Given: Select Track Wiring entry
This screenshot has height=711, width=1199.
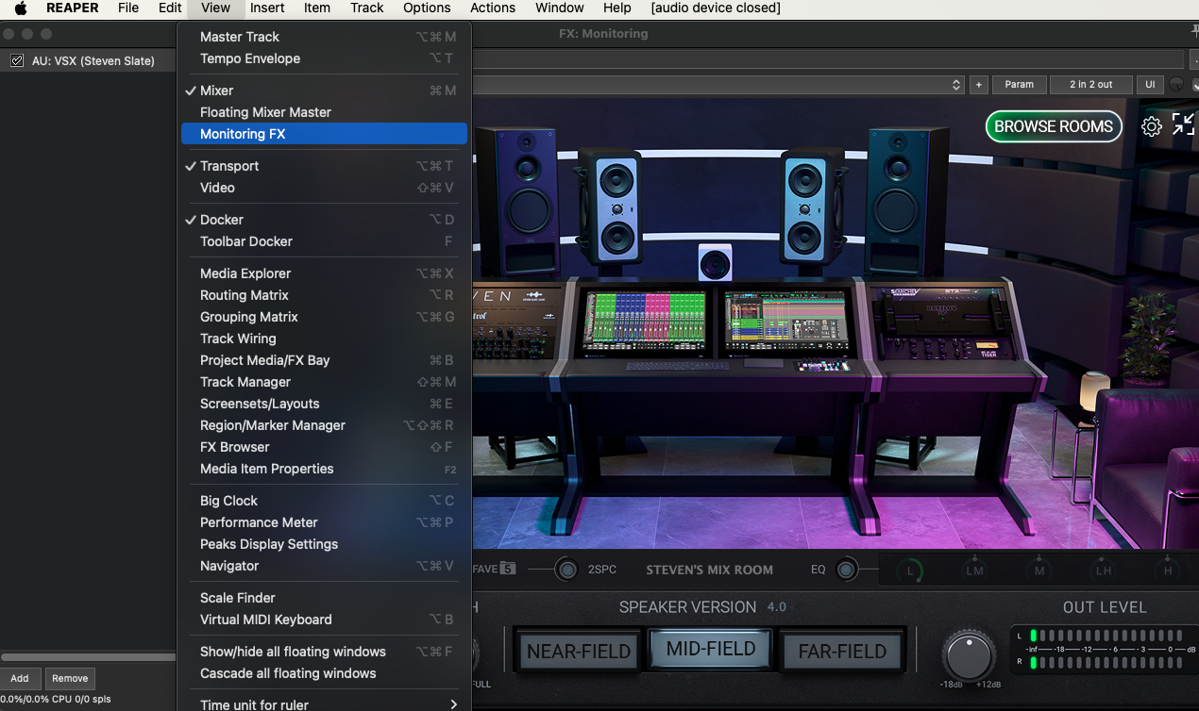Looking at the screenshot, I should pyautogui.click(x=324, y=339).
